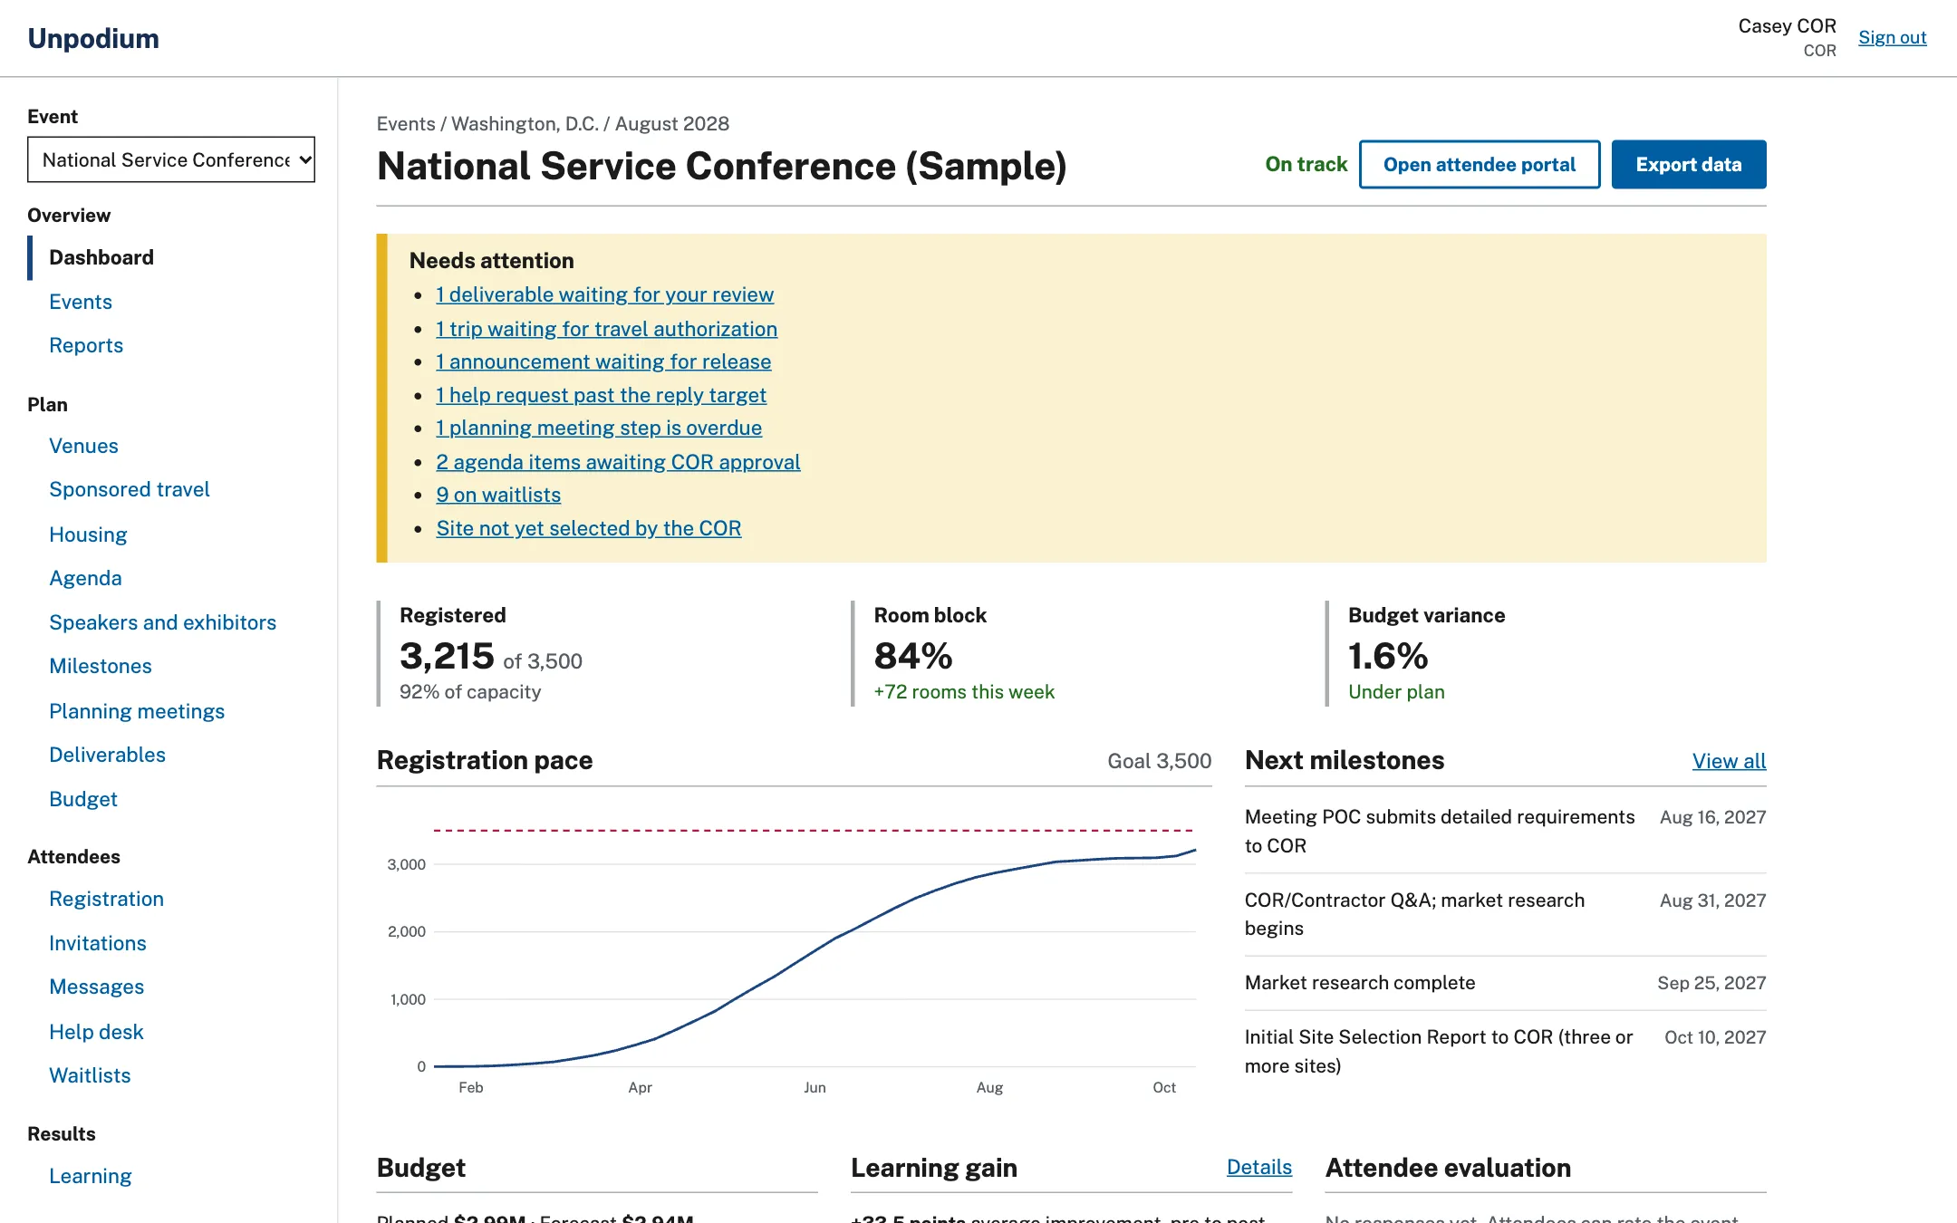Open Messages page
1957x1223 pixels.
click(97, 987)
